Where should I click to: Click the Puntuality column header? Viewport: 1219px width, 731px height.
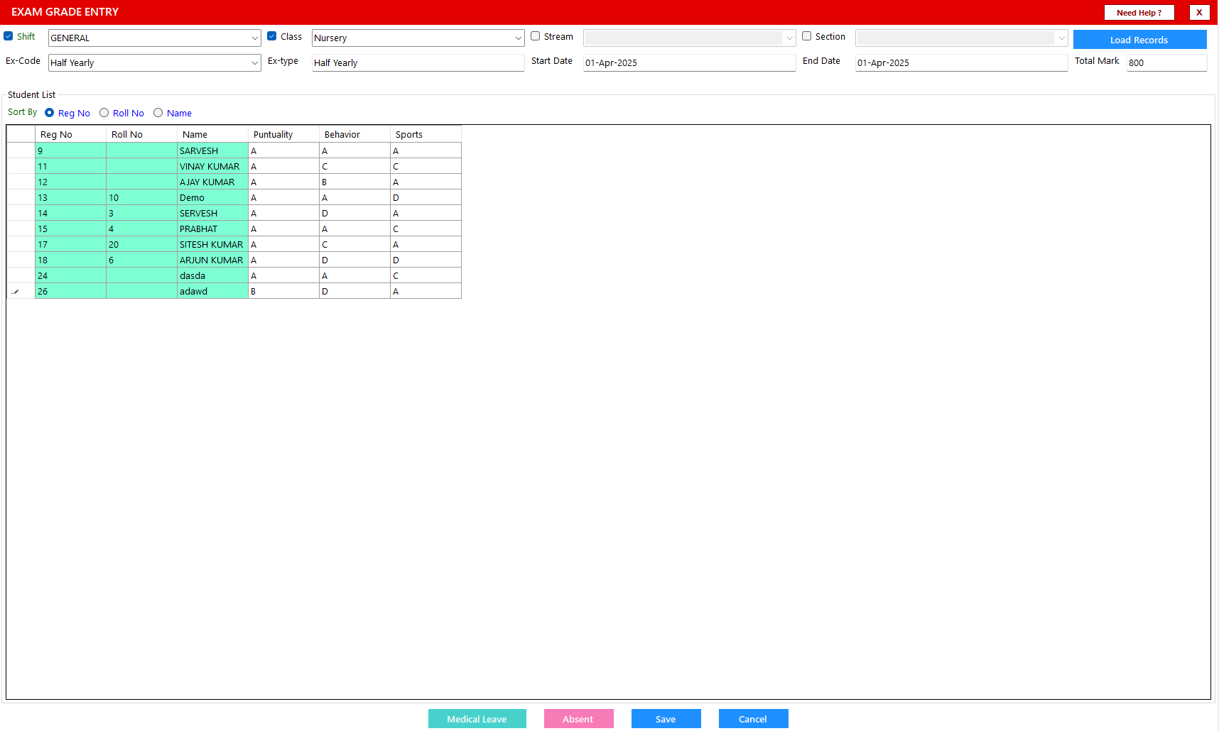(284, 134)
